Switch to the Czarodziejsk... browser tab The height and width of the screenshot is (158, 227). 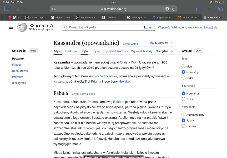tap(37, 18)
